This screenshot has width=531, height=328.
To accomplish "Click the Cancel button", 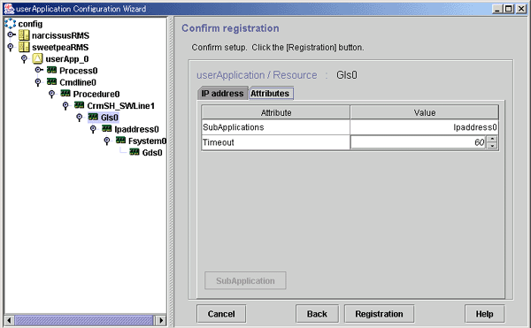I will coord(221,314).
